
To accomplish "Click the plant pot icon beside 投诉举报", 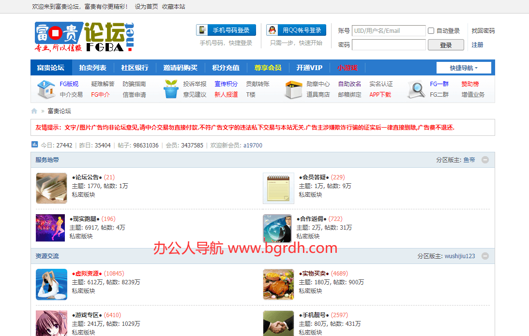I will point(171,89).
